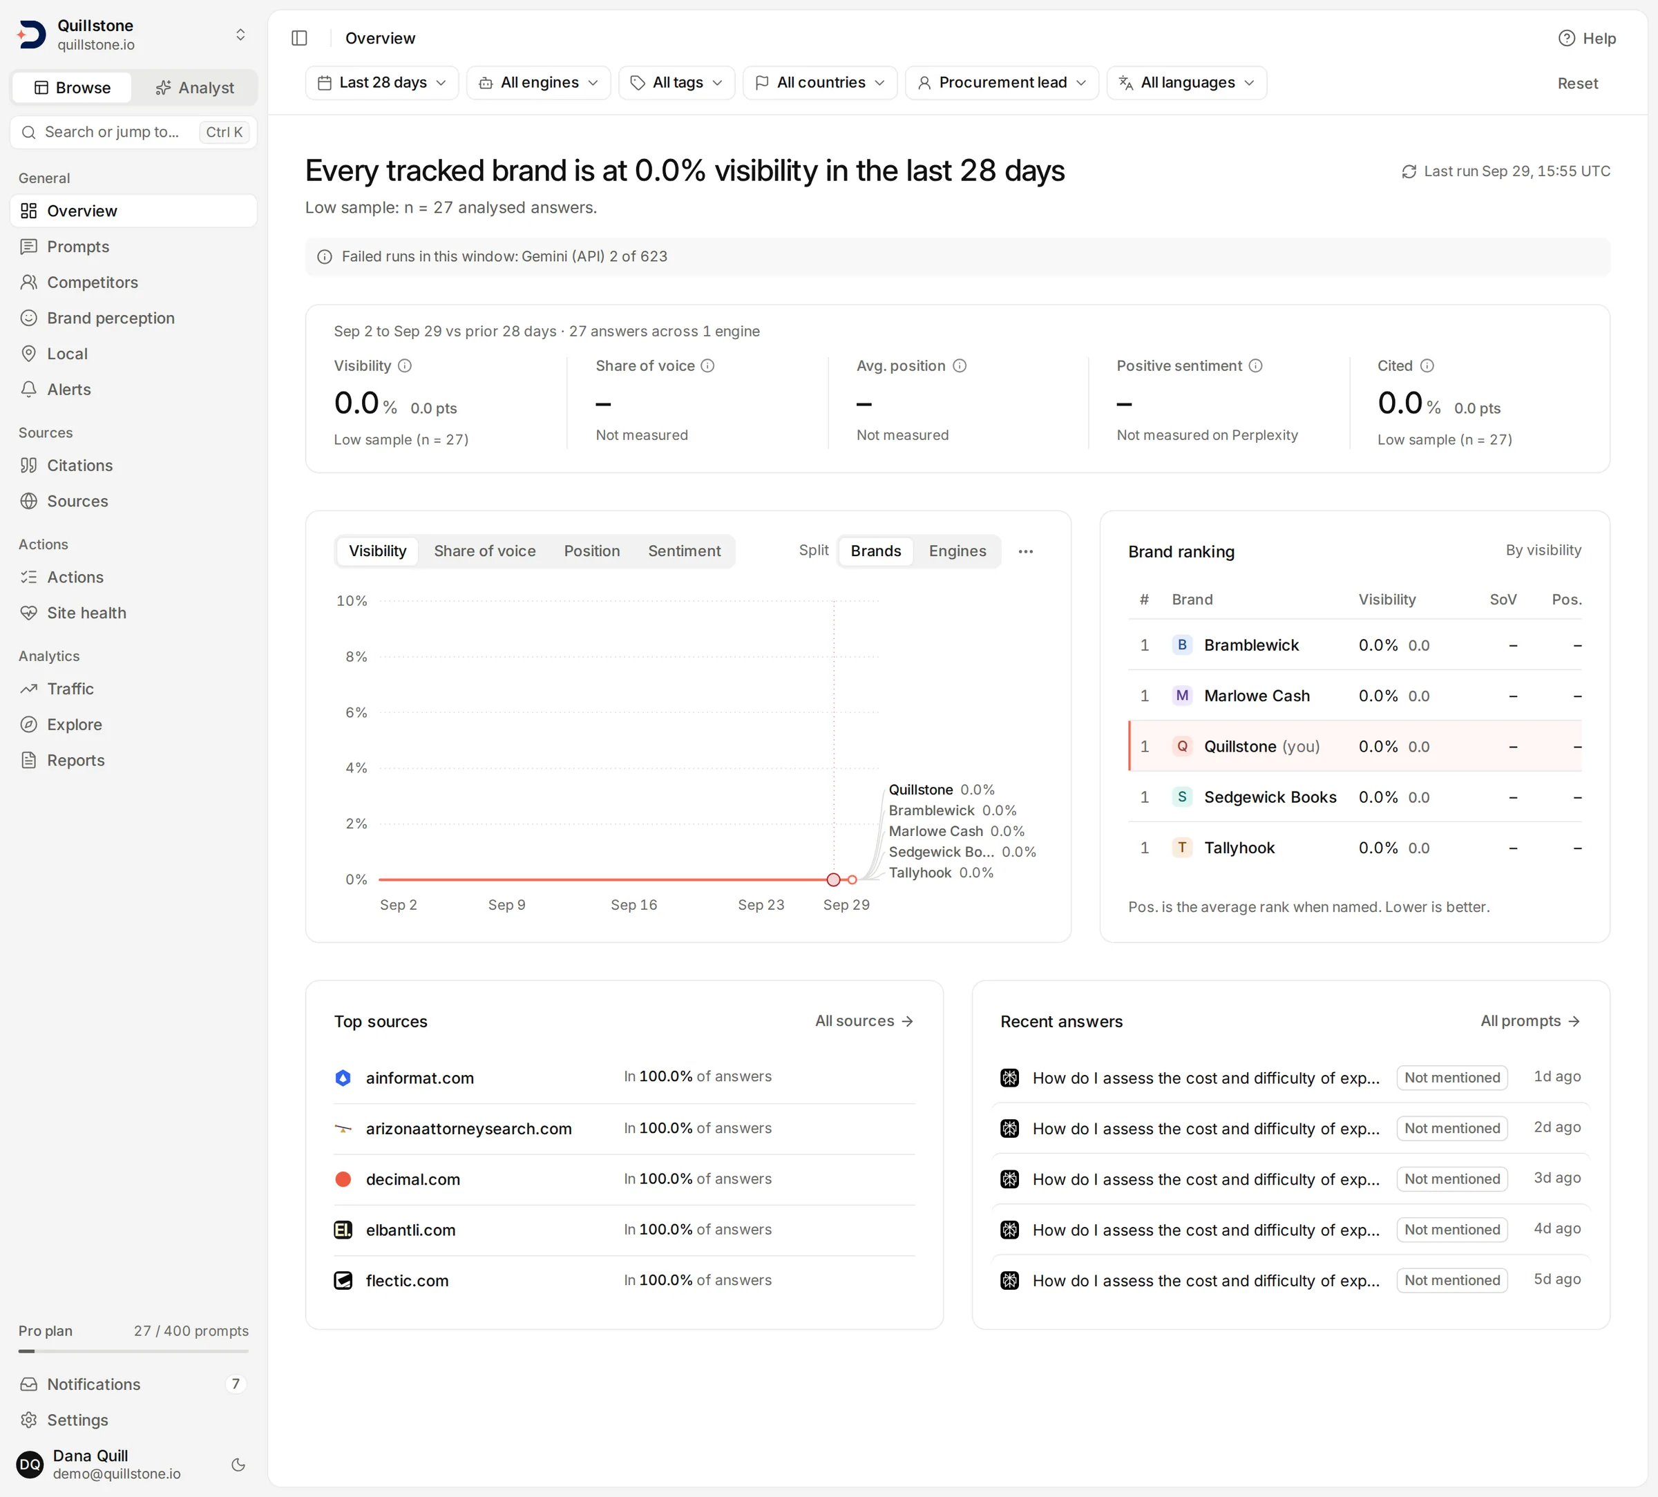Open the Procurement lead persona dropdown

(x=1002, y=82)
